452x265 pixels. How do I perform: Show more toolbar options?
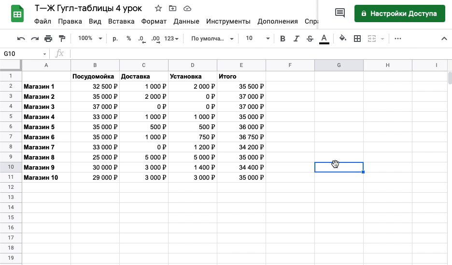tap(398, 39)
